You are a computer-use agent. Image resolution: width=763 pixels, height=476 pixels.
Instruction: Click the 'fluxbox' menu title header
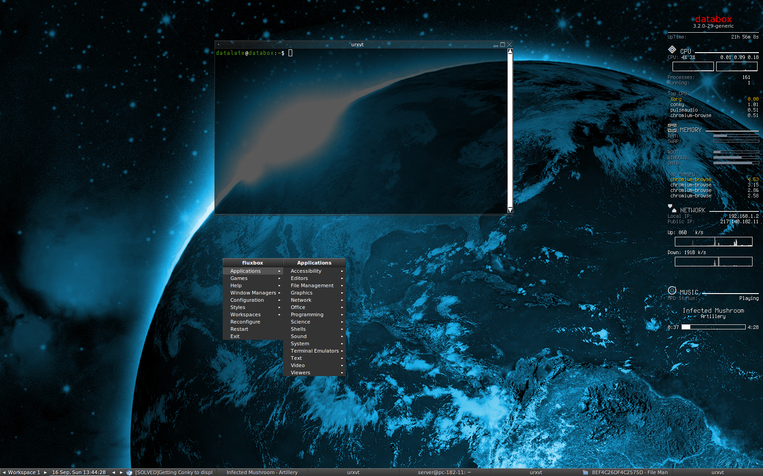tap(253, 263)
